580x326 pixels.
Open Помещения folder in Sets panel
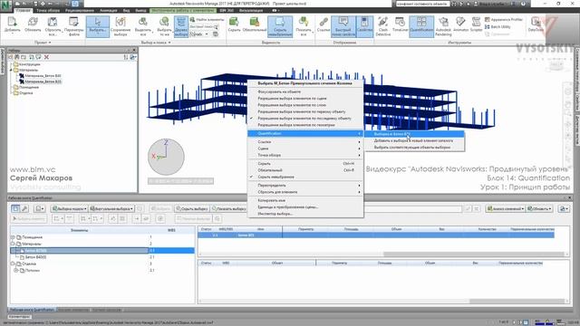(28, 87)
